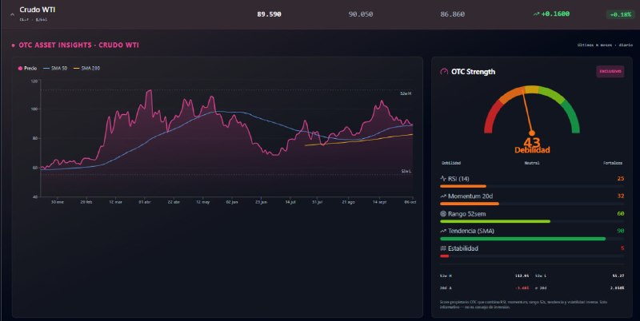Click the Tendencia (SMA) trend icon
Viewport: 640px width, 321px height.
(x=443, y=231)
